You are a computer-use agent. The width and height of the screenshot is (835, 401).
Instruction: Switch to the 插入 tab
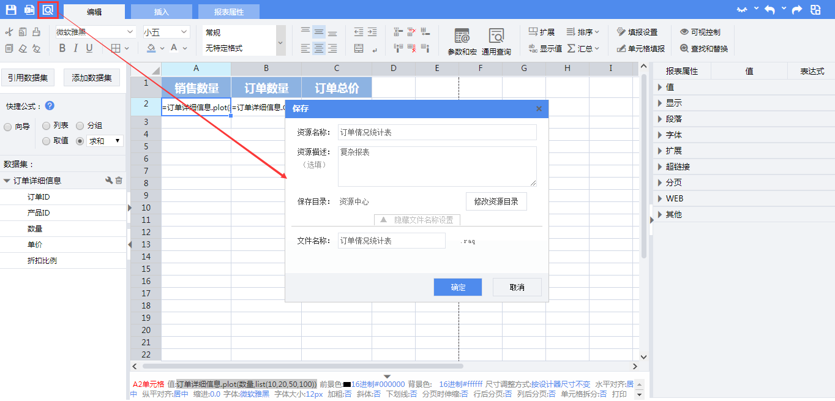(161, 12)
